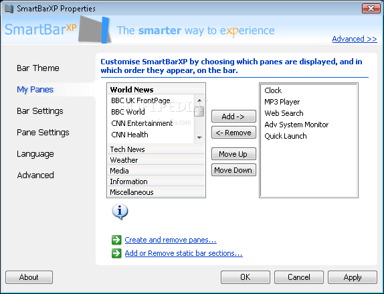Click the SmartBarXP title bar app icon
This screenshot has height=294, width=384.
click(9, 9)
